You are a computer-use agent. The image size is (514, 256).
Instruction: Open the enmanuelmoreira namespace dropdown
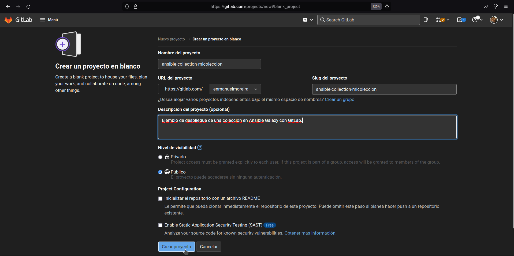235,89
